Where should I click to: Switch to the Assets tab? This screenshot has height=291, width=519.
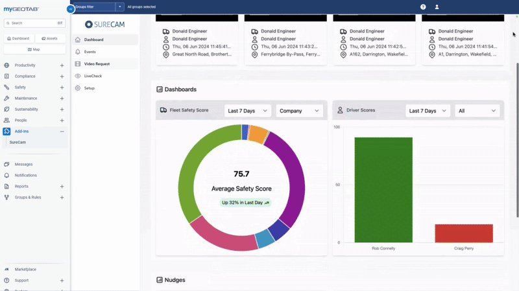(50, 39)
